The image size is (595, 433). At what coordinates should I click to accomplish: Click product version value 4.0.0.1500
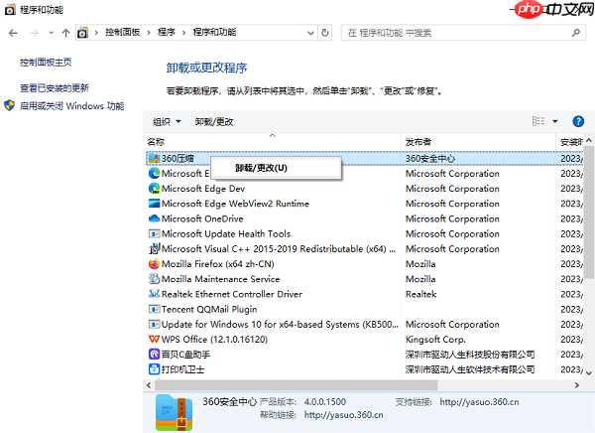click(325, 402)
